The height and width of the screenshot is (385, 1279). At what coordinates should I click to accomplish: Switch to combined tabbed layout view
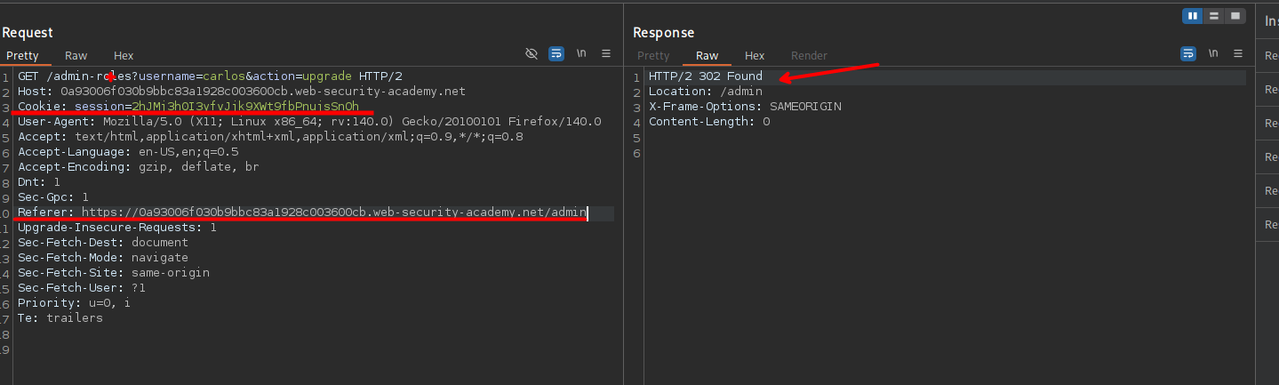pos(1235,16)
